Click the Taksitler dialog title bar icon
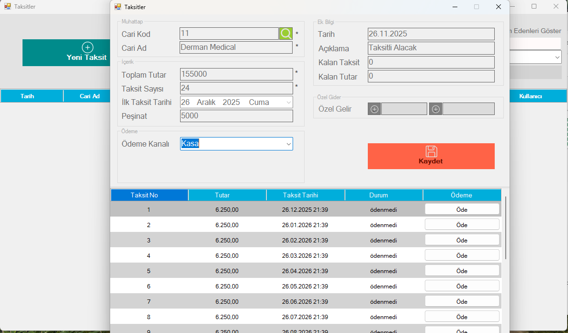The width and height of the screenshot is (568, 333). pyautogui.click(x=118, y=7)
